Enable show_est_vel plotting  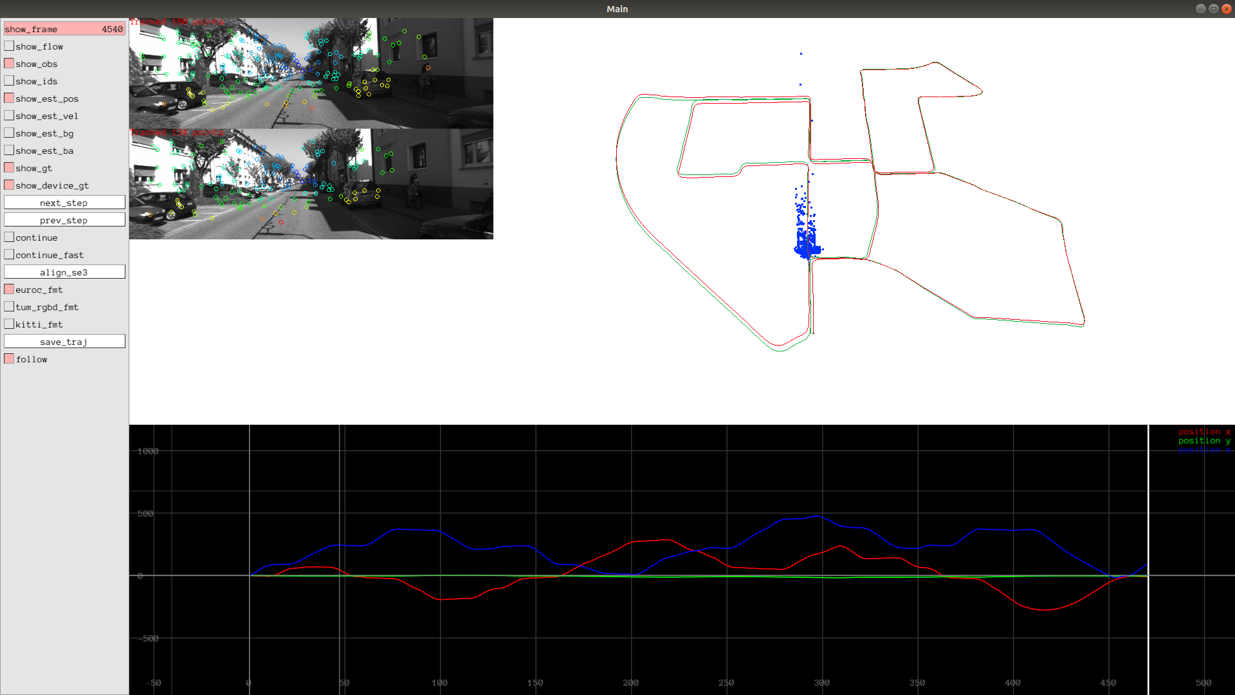pos(9,116)
